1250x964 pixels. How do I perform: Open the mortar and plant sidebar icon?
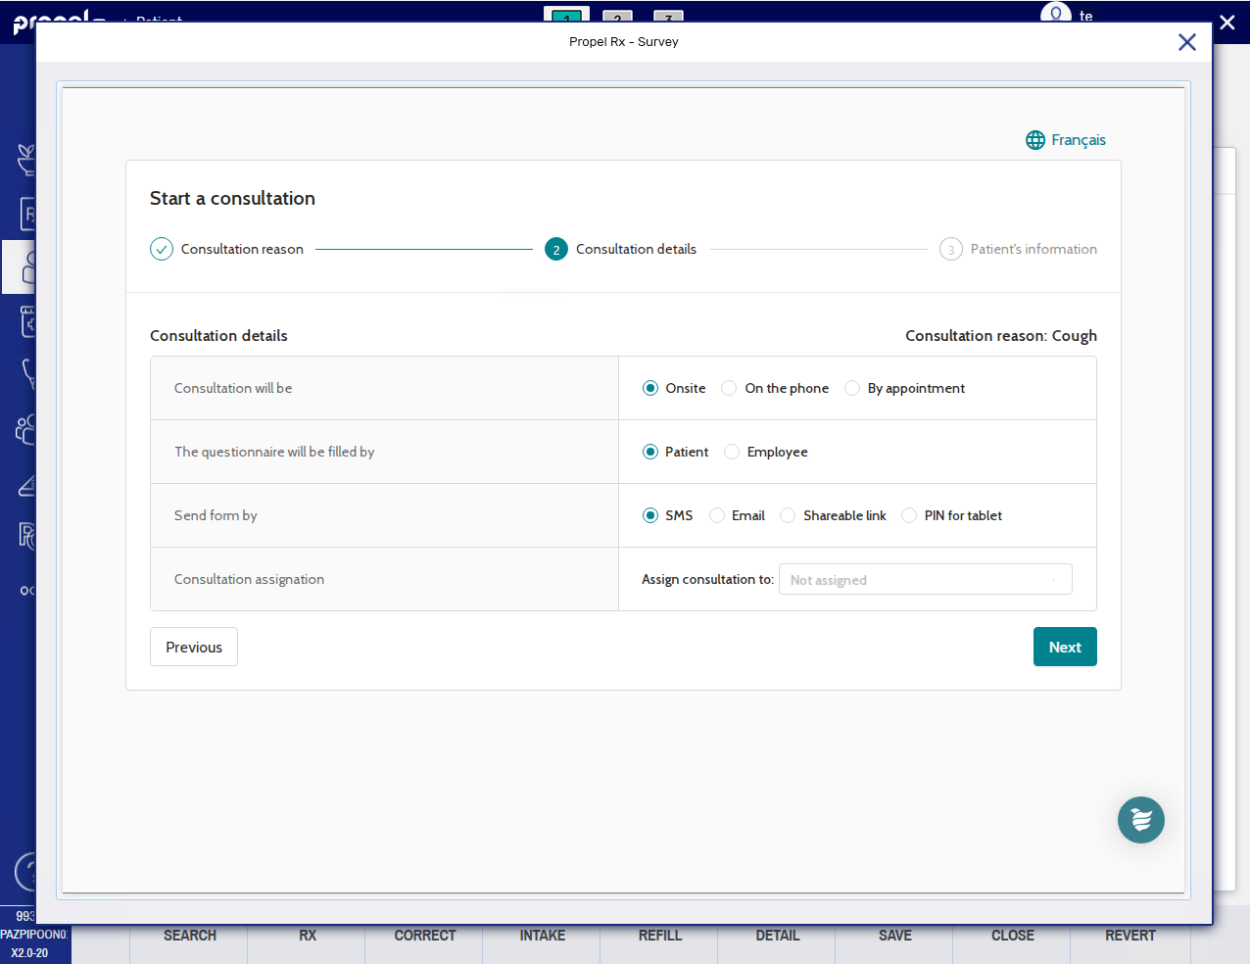coord(26,159)
